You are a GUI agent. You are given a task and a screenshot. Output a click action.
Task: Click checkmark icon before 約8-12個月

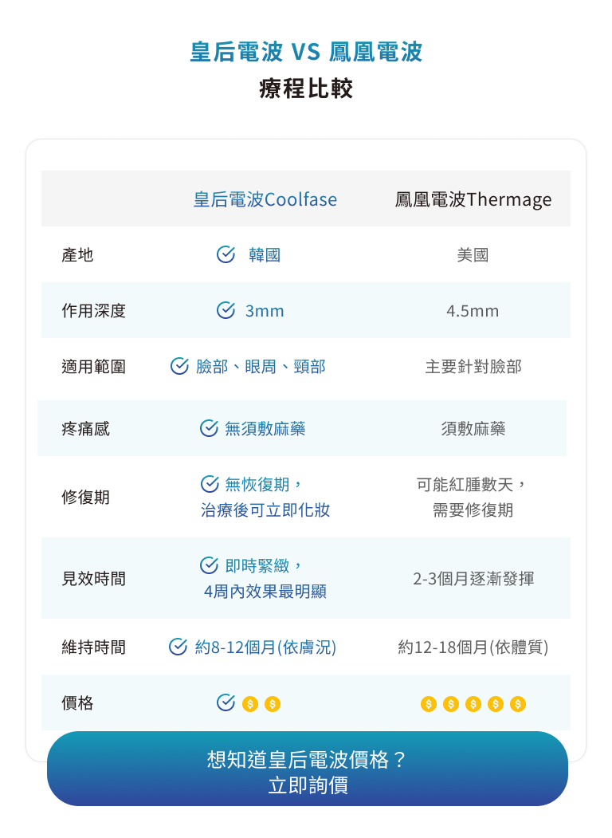178,647
